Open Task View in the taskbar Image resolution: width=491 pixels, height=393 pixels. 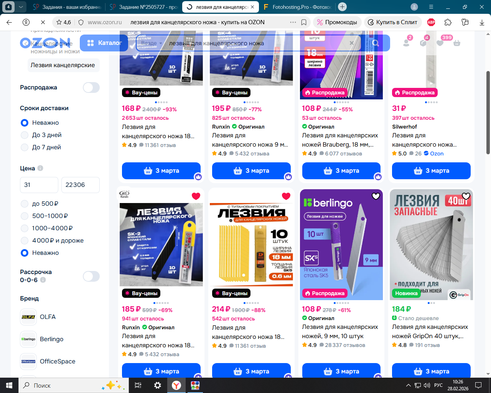coord(138,385)
